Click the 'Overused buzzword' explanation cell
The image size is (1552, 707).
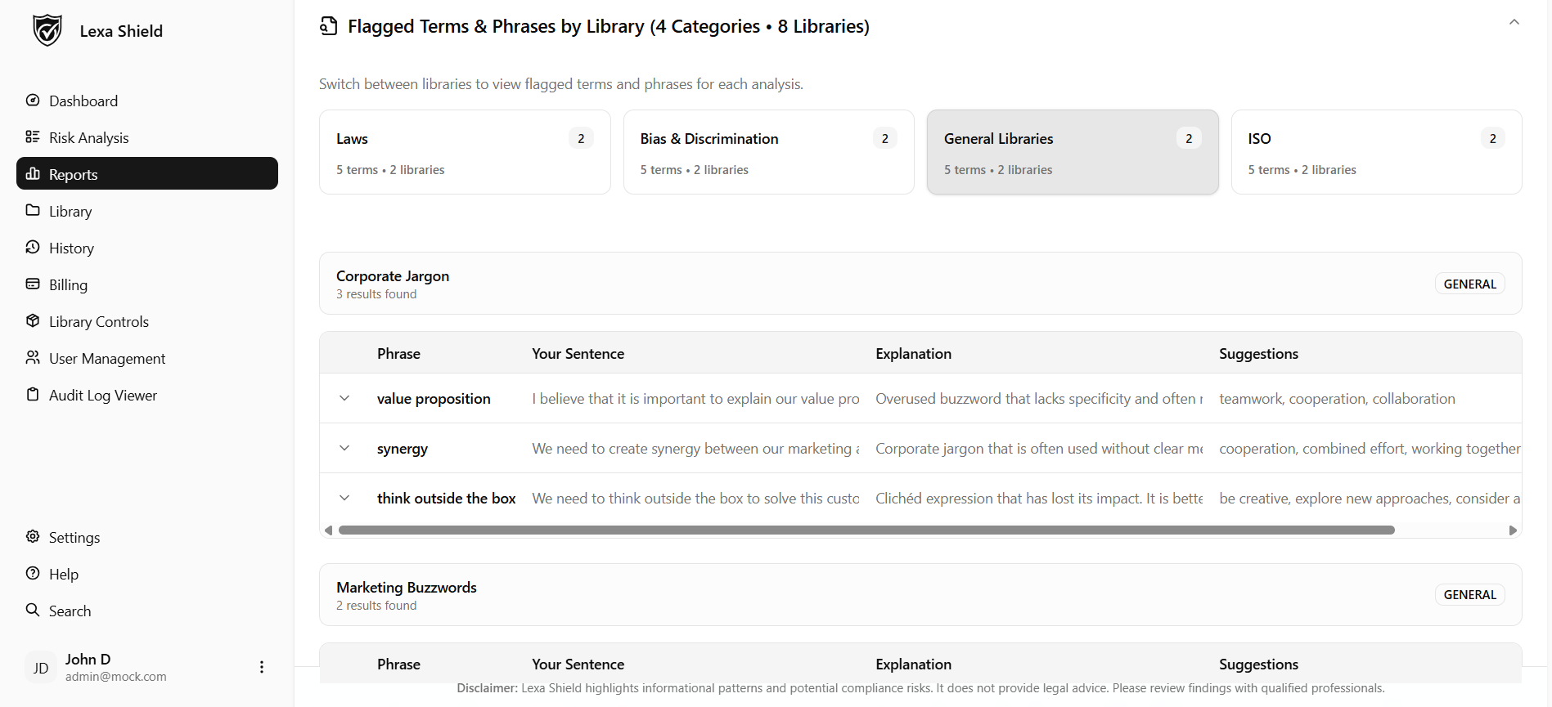pyautogui.click(x=1039, y=399)
